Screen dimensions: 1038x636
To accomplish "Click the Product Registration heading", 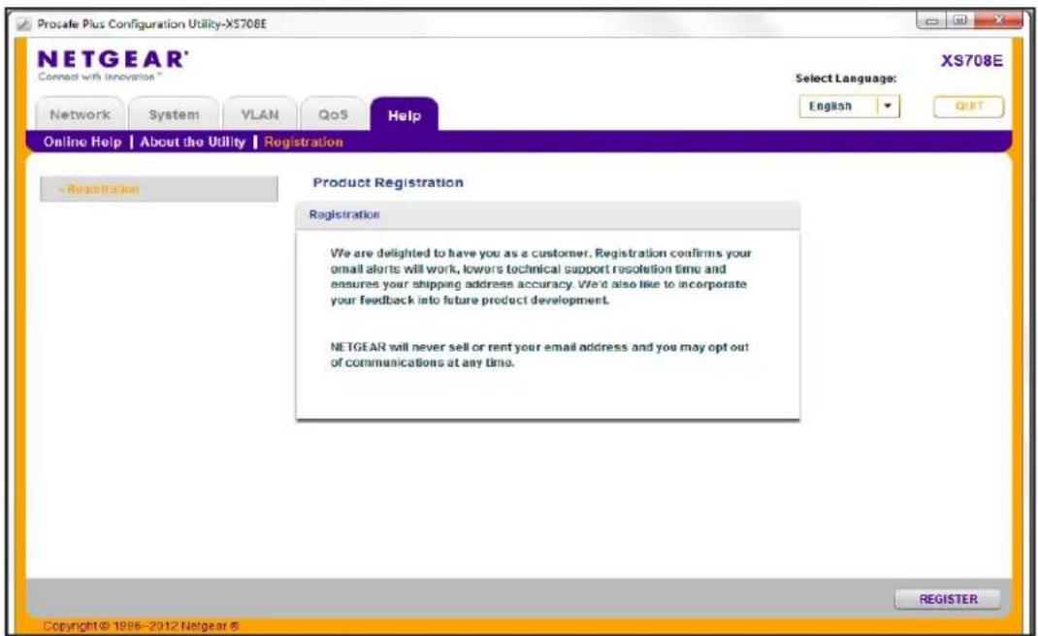I will [x=388, y=182].
